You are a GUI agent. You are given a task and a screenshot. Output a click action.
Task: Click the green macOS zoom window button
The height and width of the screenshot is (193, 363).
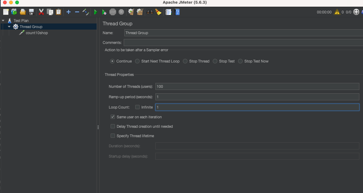[x=17, y=2]
